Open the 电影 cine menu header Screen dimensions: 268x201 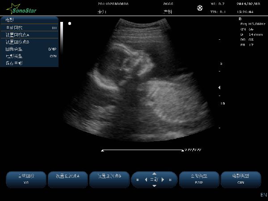click(x=29, y=20)
